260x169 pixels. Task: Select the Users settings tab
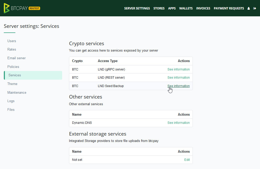pos(12,41)
